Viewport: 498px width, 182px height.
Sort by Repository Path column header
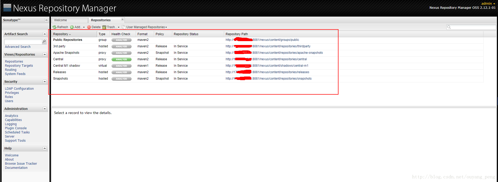coord(354,34)
